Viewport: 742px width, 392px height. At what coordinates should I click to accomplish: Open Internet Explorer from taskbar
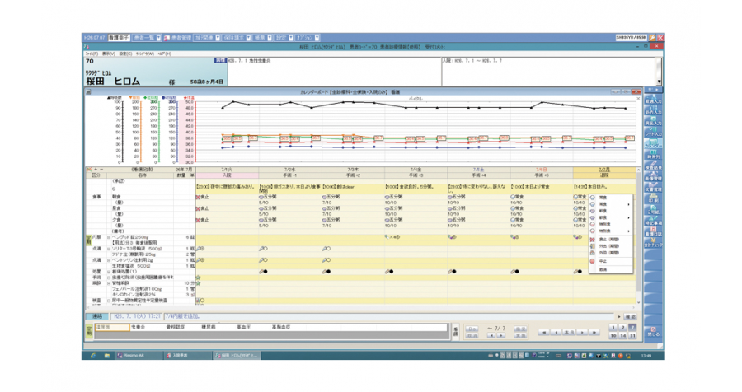(92, 355)
